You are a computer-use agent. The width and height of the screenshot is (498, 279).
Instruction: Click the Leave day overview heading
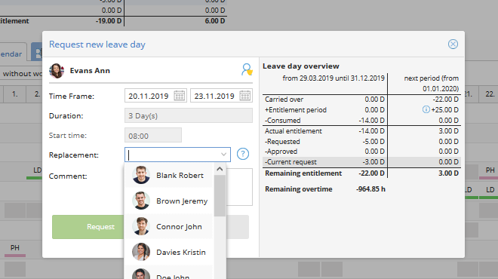point(301,66)
